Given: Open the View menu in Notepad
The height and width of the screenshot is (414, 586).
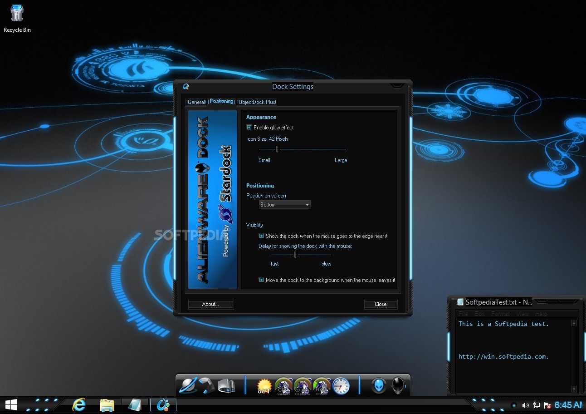Looking at the screenshot, I should pyautogui.click(x=523, y=314).
